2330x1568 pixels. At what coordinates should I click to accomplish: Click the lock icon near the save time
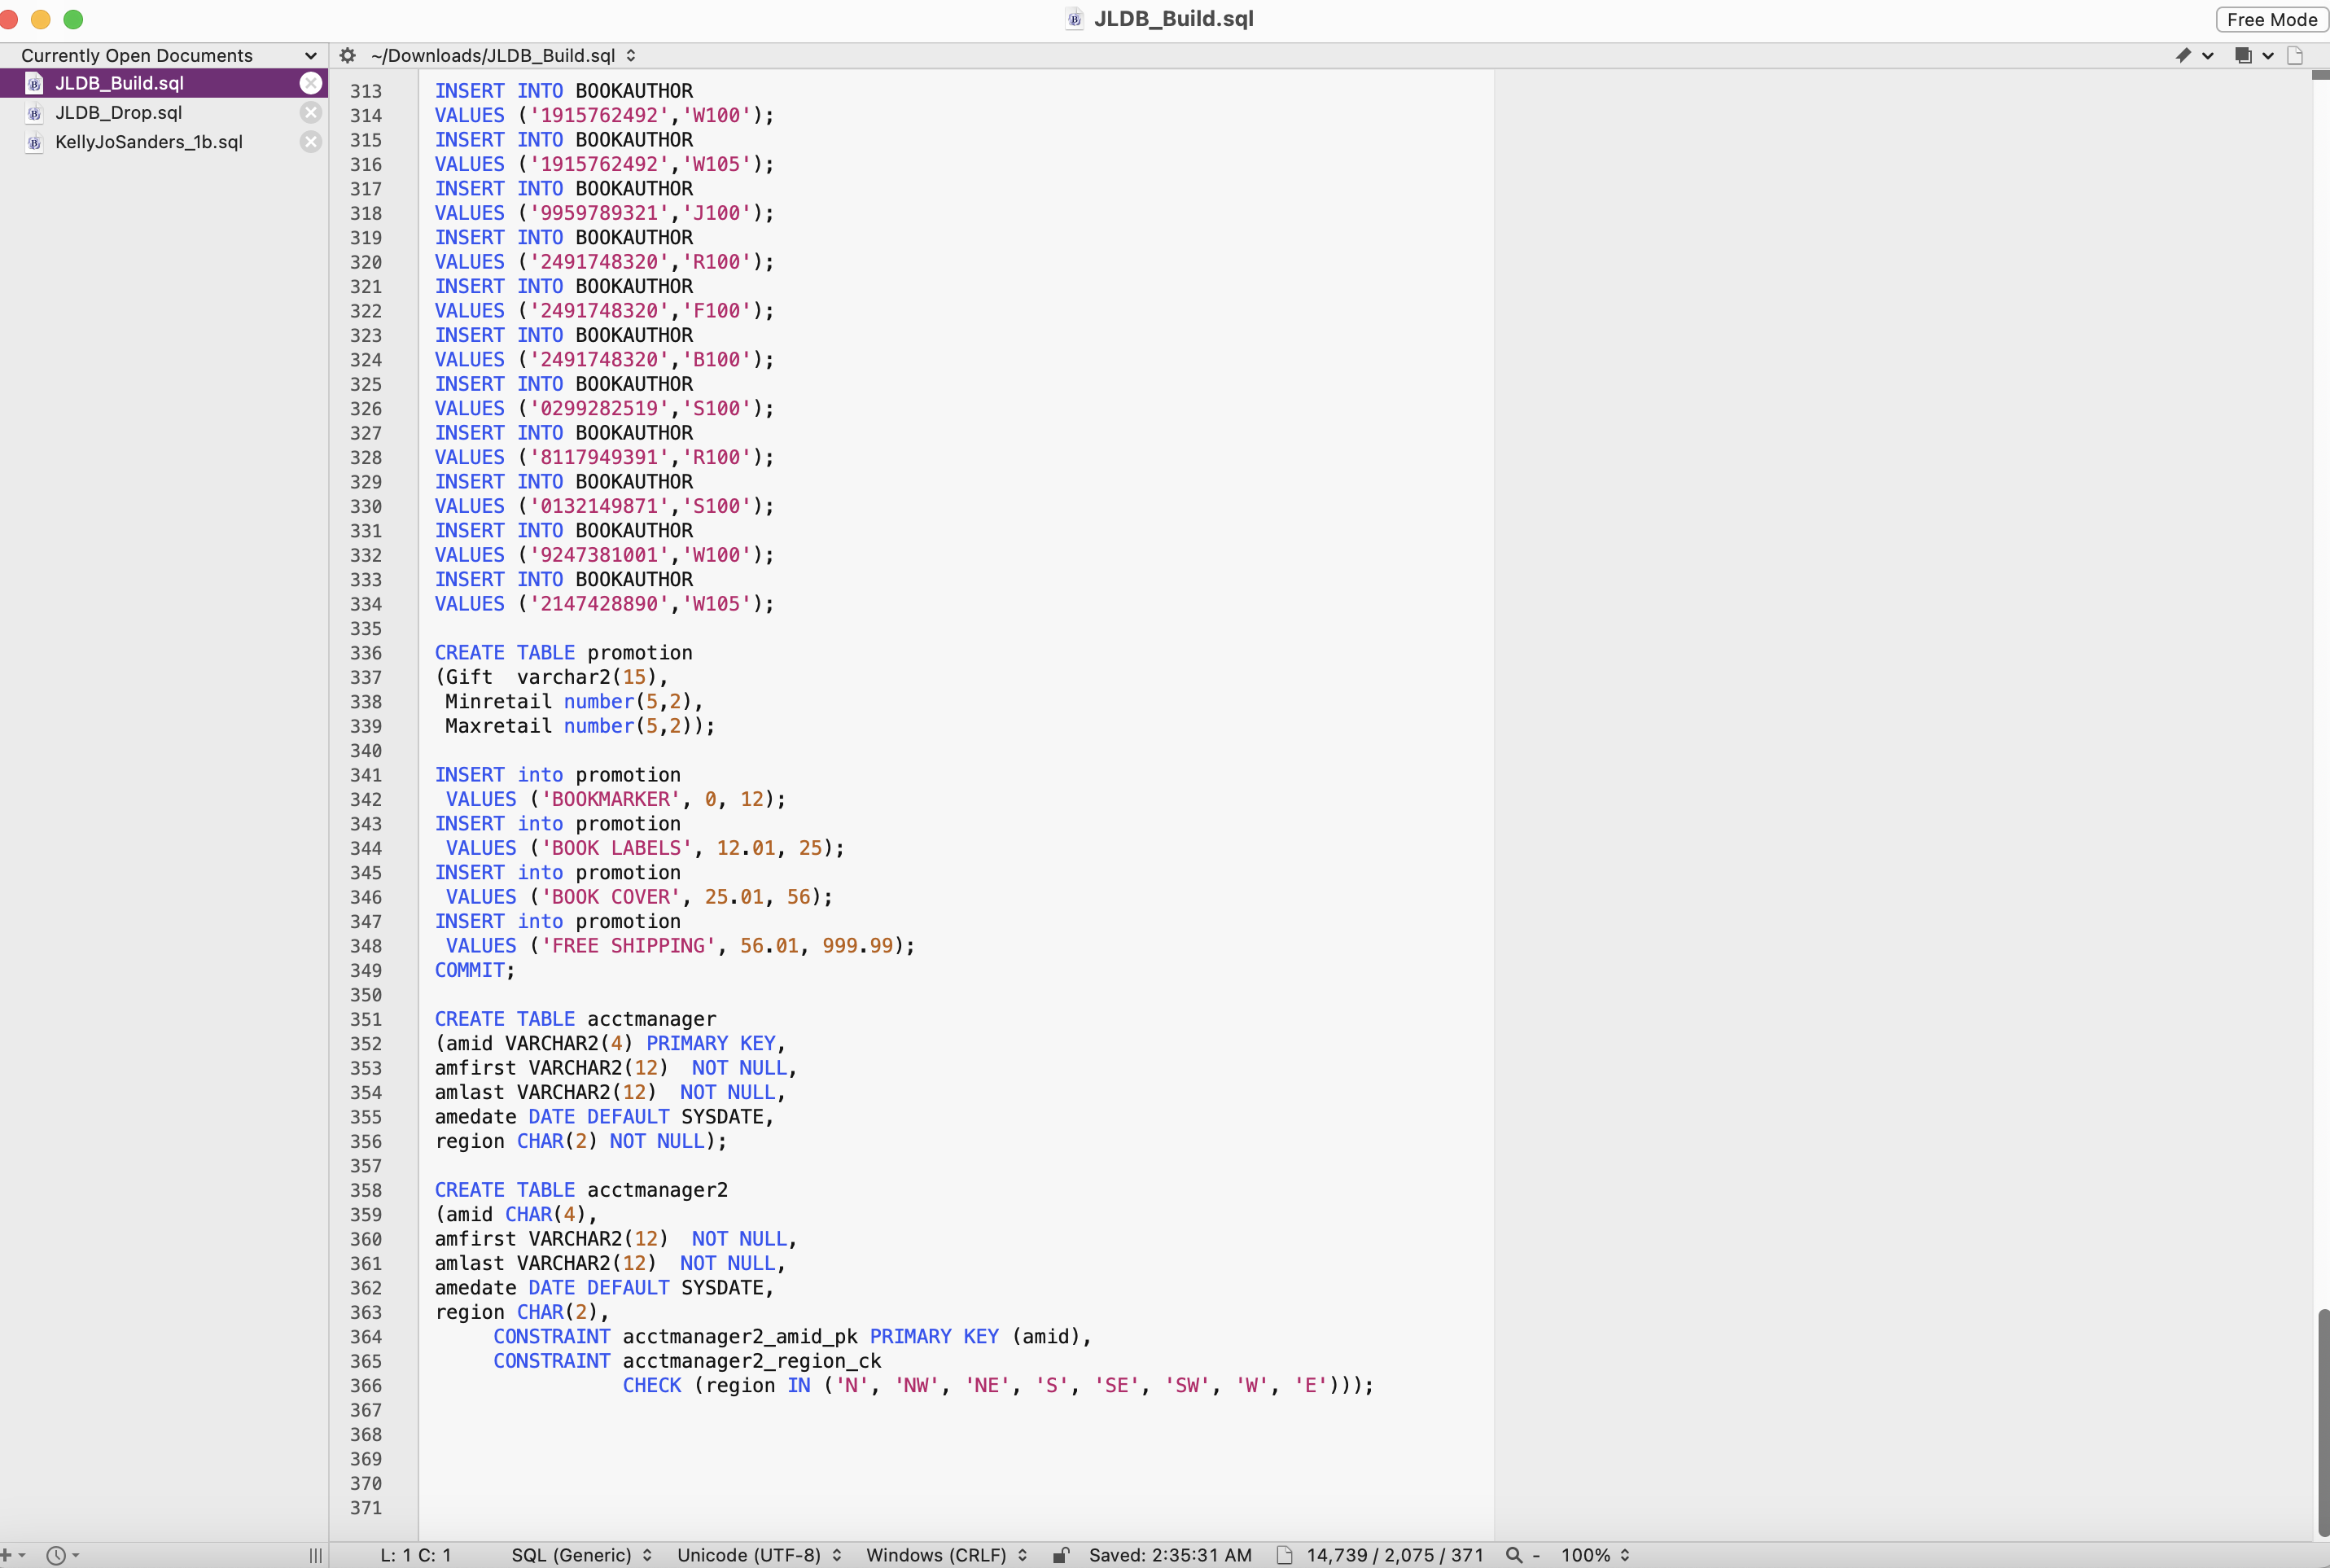[1061, 1555]
